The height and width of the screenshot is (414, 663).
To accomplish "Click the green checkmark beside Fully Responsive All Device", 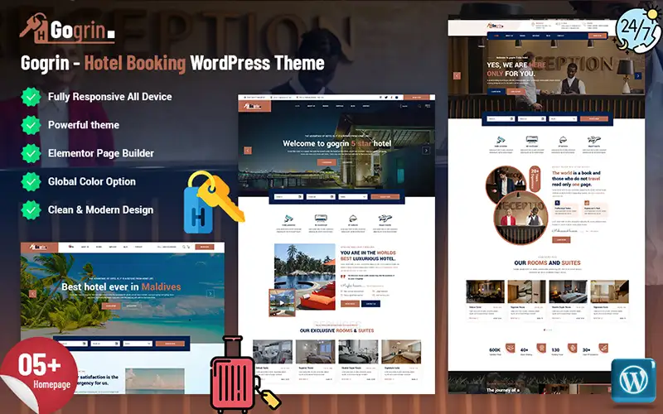I will [x=31, y=97].
